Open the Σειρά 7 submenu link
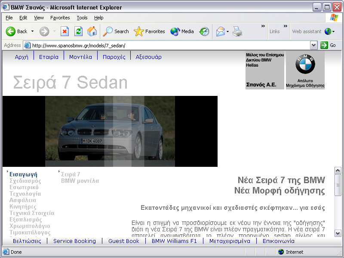Image resolution: width=344 pixels, height=258 pixels. click(x=71, y=175)
